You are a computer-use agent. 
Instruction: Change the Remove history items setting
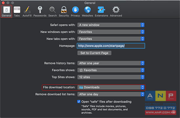111,63
